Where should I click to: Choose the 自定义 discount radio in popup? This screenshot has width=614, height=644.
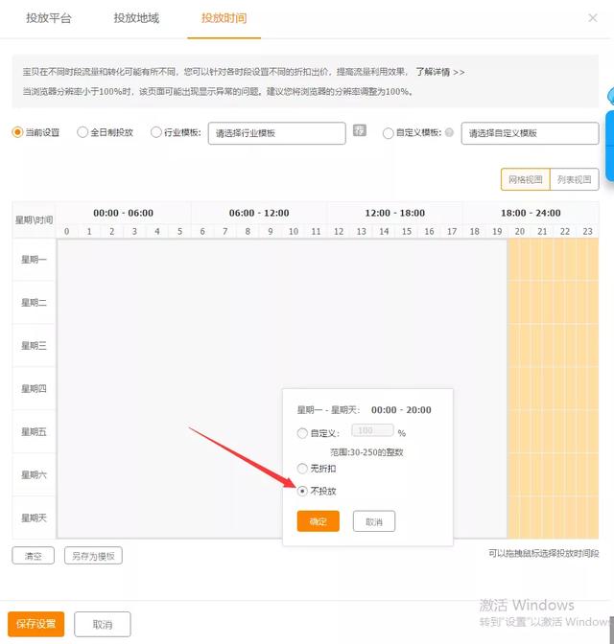pyautogui.click(x=303, y=433)
